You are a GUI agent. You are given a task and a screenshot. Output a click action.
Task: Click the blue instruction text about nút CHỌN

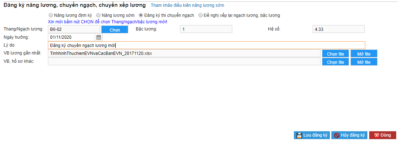pyautogui.click(x=107, y=22)
